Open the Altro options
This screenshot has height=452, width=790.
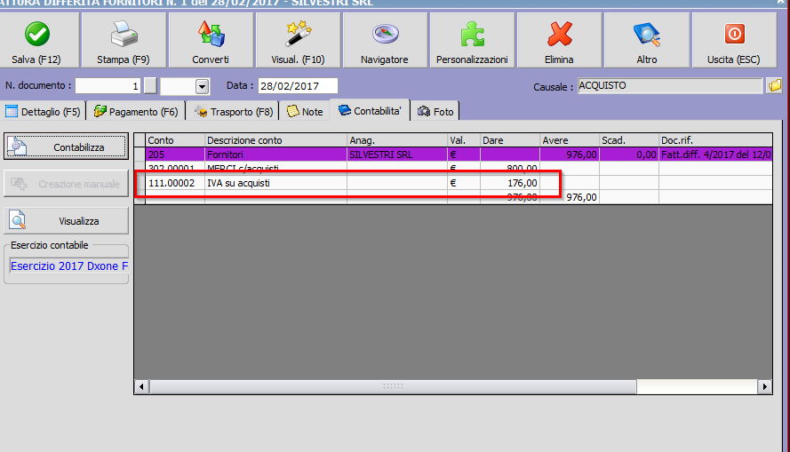click(646, 40)
